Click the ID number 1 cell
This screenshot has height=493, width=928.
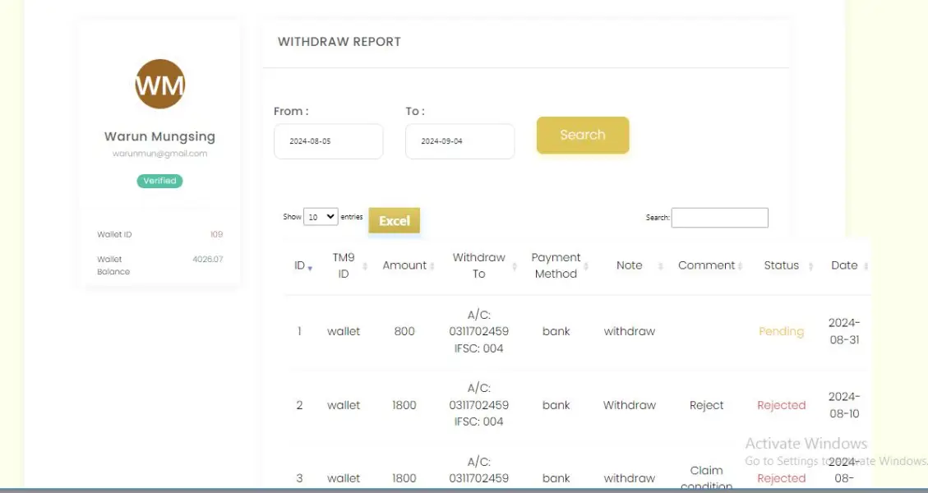(x=299, y=331)
